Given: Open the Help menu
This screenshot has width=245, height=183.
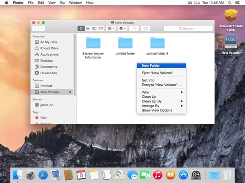Looking at the screenshot, I should [x=90, y=3].
